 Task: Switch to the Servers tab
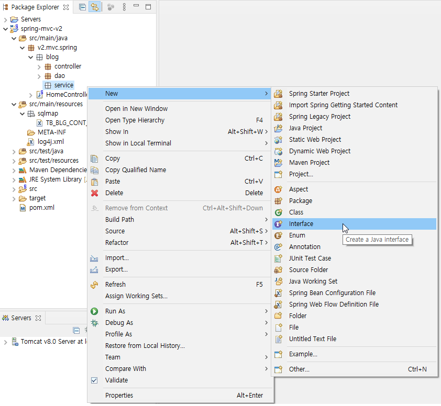(21, 318)
